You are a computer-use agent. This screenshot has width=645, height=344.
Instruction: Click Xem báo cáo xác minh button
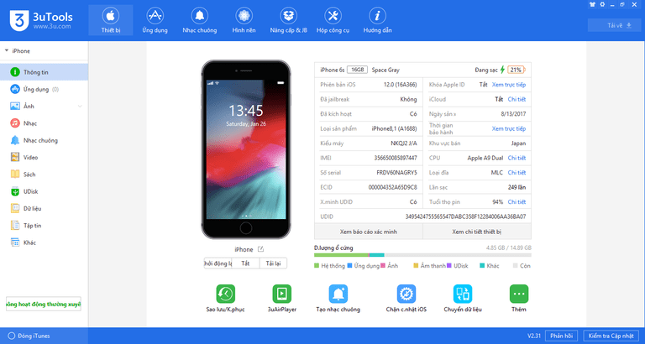pyautogui.click(x=369, y=232)
